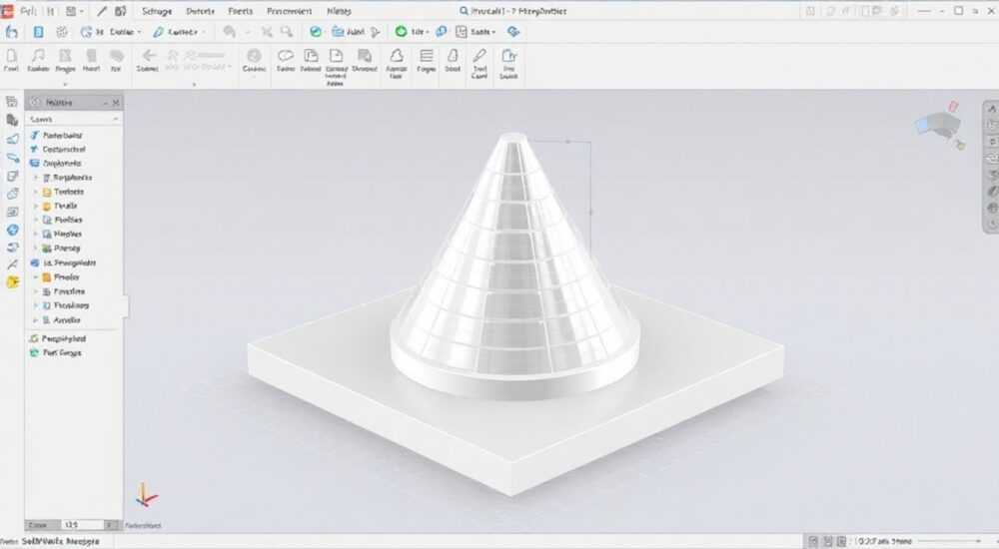Screen dimensions: 999x549
Task: Click the blue document icon in the second toolbar row
Action: 38,32
